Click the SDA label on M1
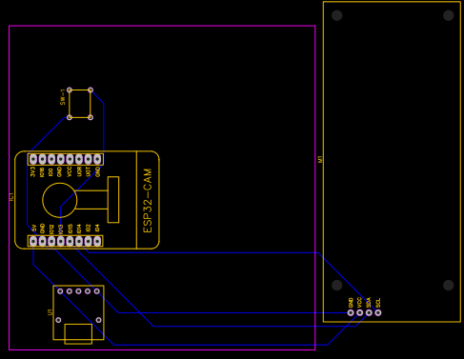The image size is (464, 359). coord(369,303)
